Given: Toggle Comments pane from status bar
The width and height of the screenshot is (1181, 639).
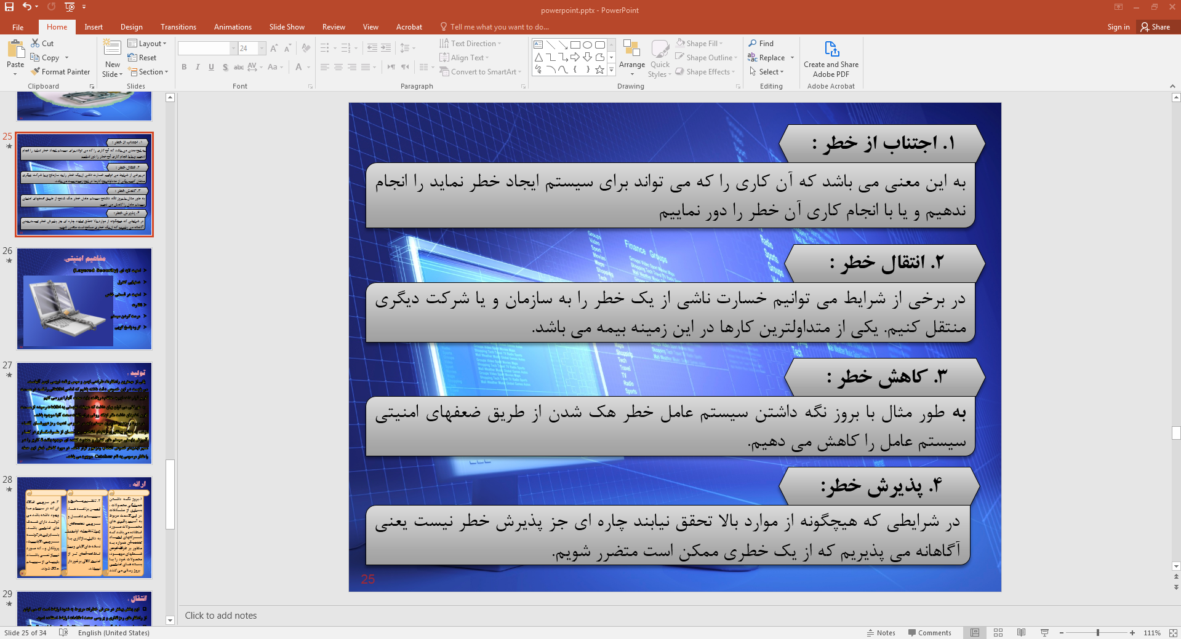Looking at the screenshot, I should 929,633.
